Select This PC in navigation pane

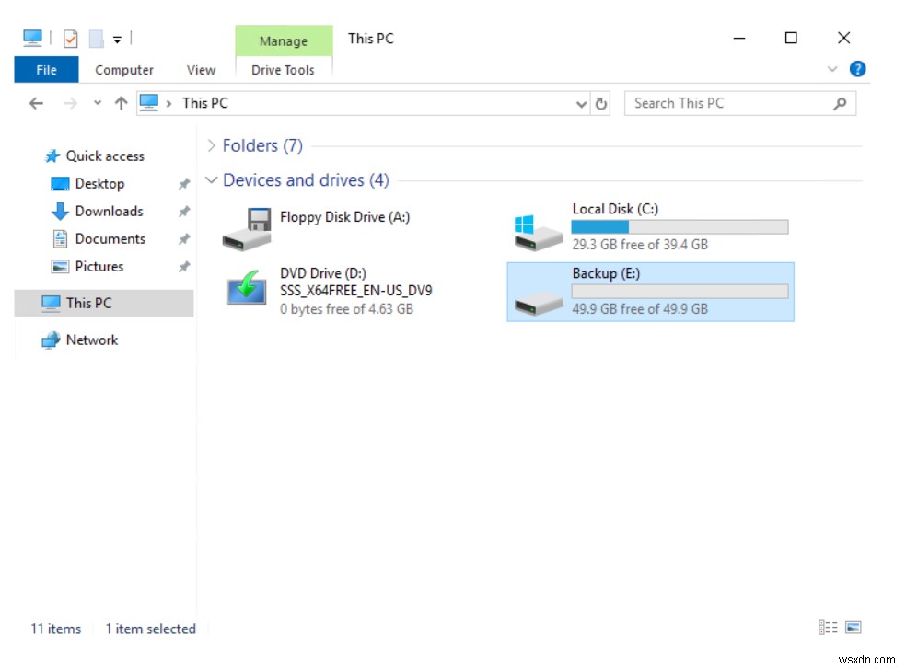tap(104, 304)
